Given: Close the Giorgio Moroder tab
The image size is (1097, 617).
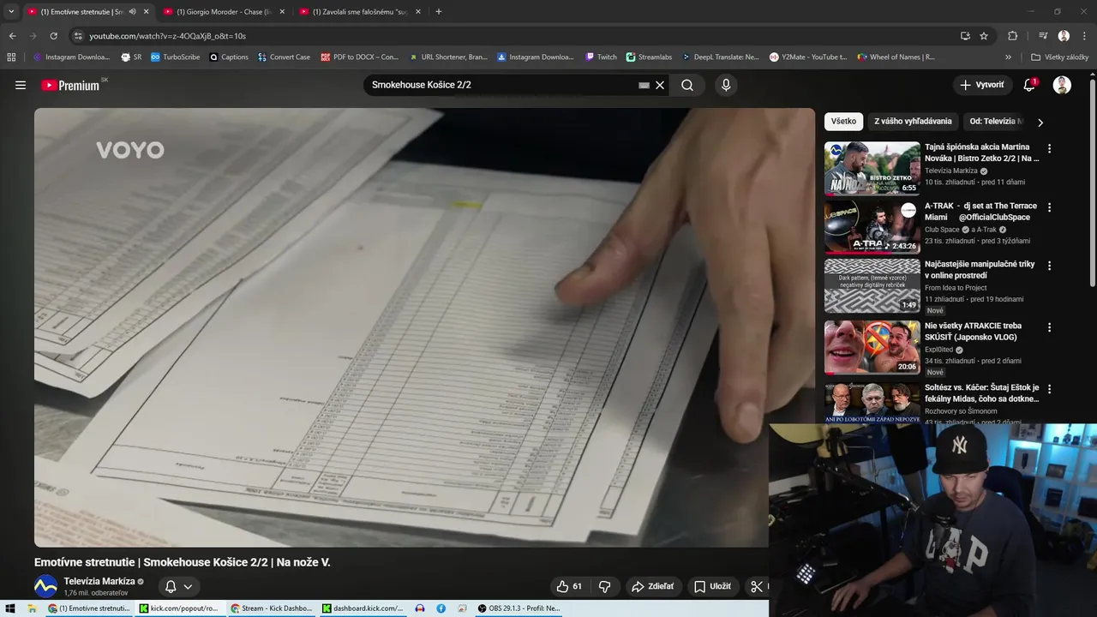Looking at the screenshot, I should (282, 12).
